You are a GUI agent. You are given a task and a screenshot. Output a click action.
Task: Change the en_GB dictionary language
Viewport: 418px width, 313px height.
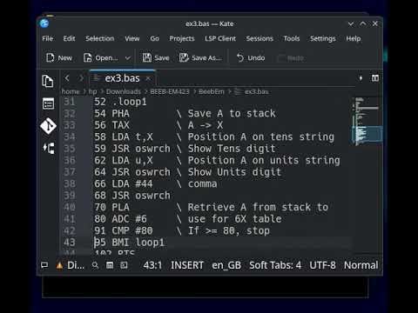coord(226,265)
